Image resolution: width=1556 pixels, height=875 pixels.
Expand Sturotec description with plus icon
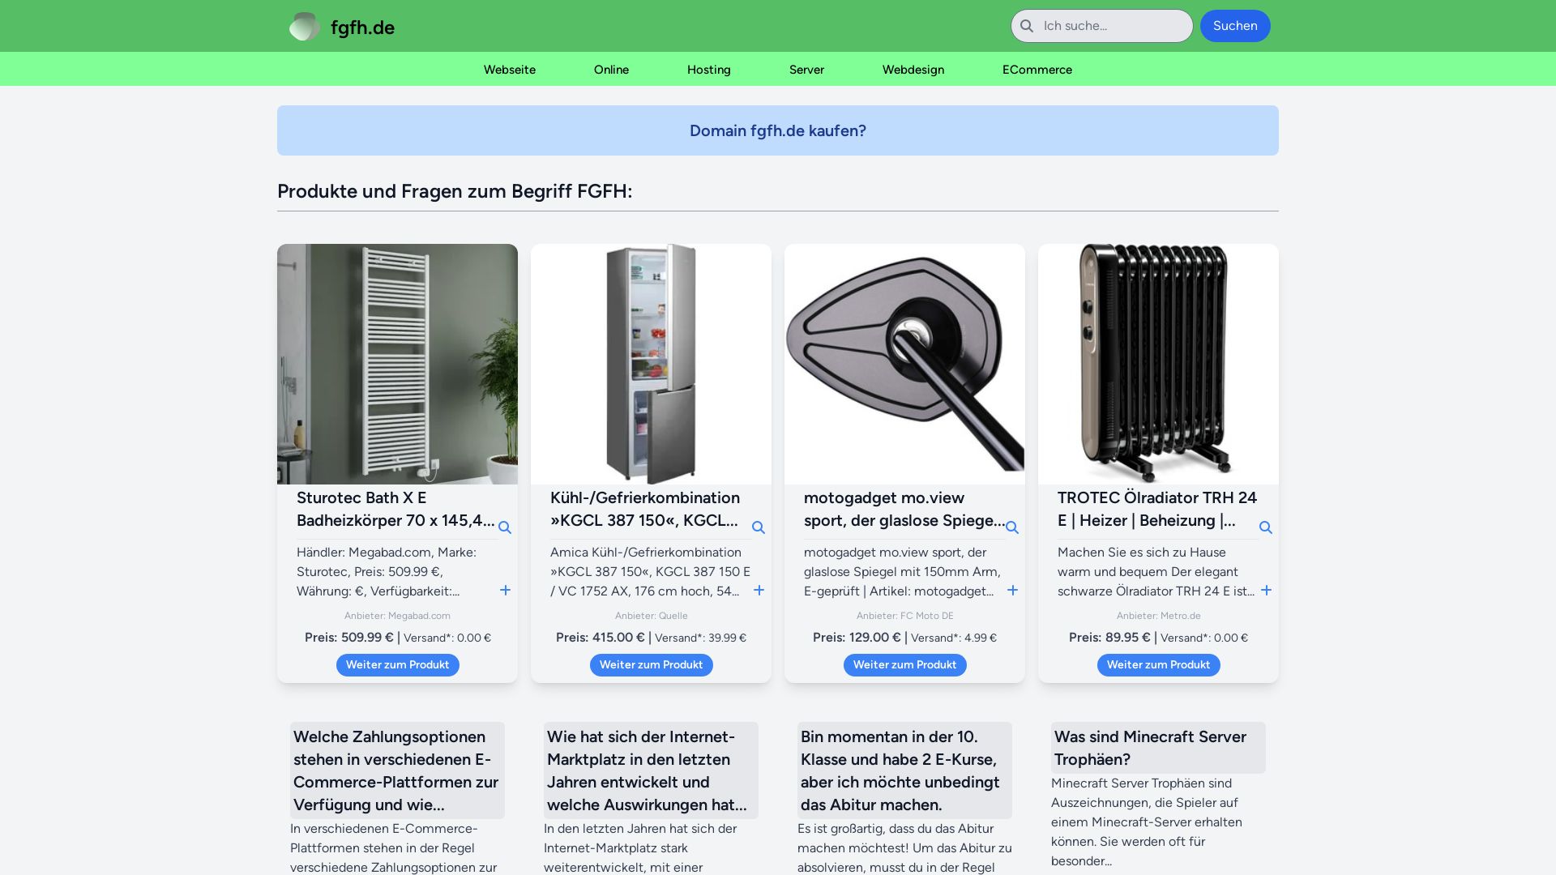click(x=505, y=591)
